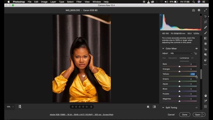Open Camera Raw preferences gear
This screenshot has width=213, height=120.
point(199,10)
